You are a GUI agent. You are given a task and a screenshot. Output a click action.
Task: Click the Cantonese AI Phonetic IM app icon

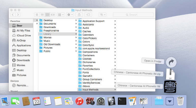click(x=170, y=87)
